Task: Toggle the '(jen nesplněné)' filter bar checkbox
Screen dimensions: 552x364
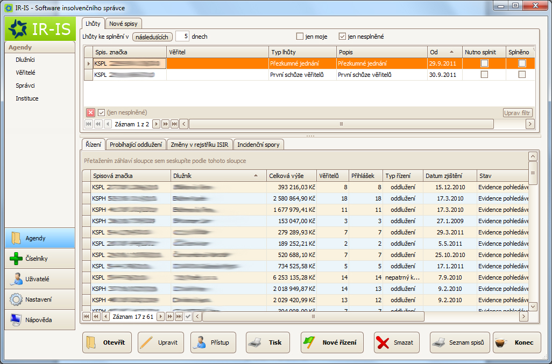Action: 101,112
